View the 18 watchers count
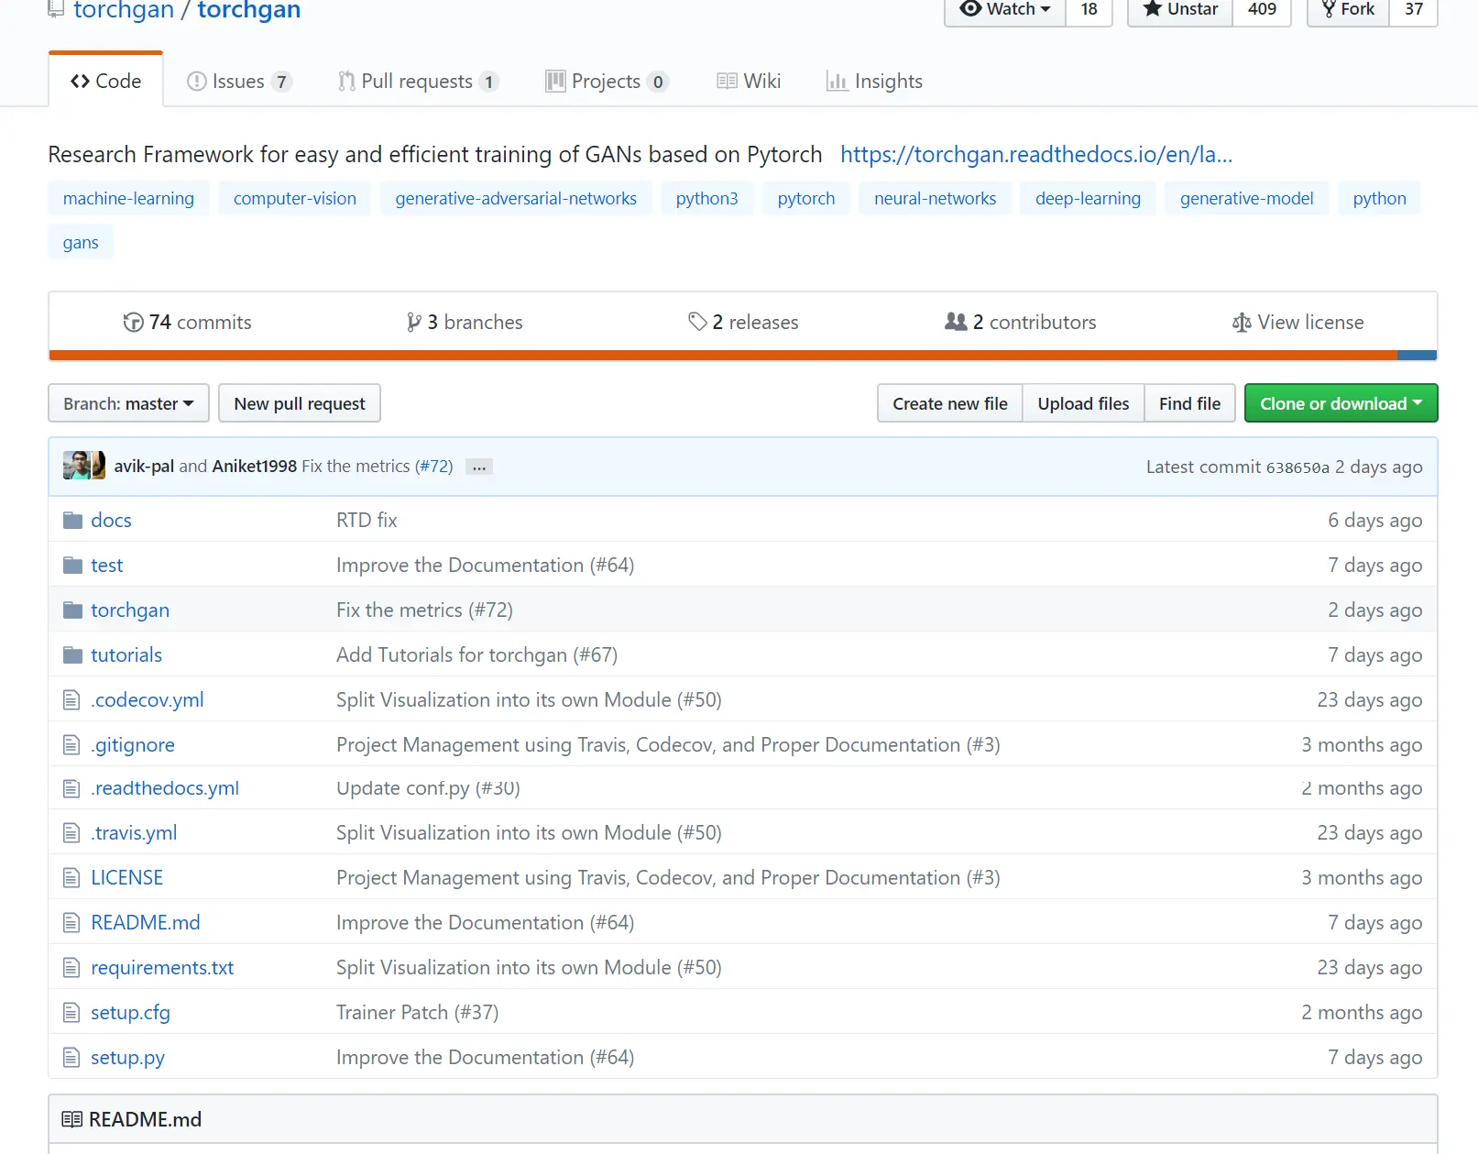 [x=1089, y=9]
